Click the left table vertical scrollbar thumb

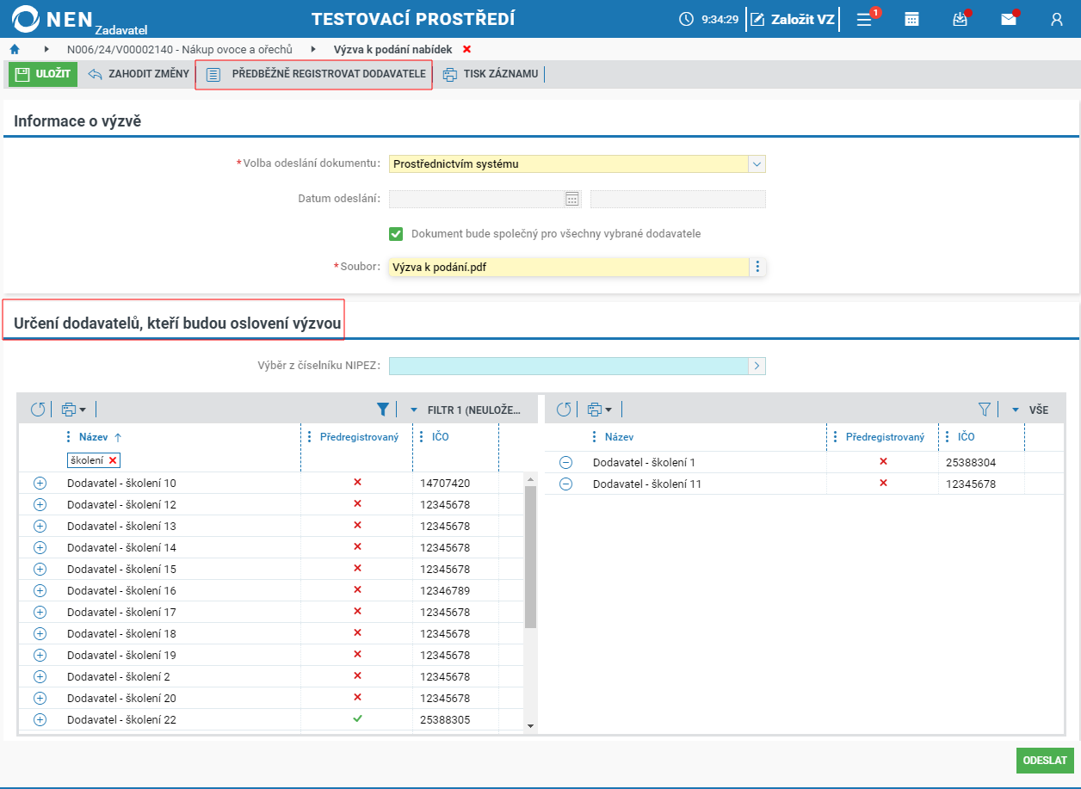pyautogui.click(x=530, y=557)
